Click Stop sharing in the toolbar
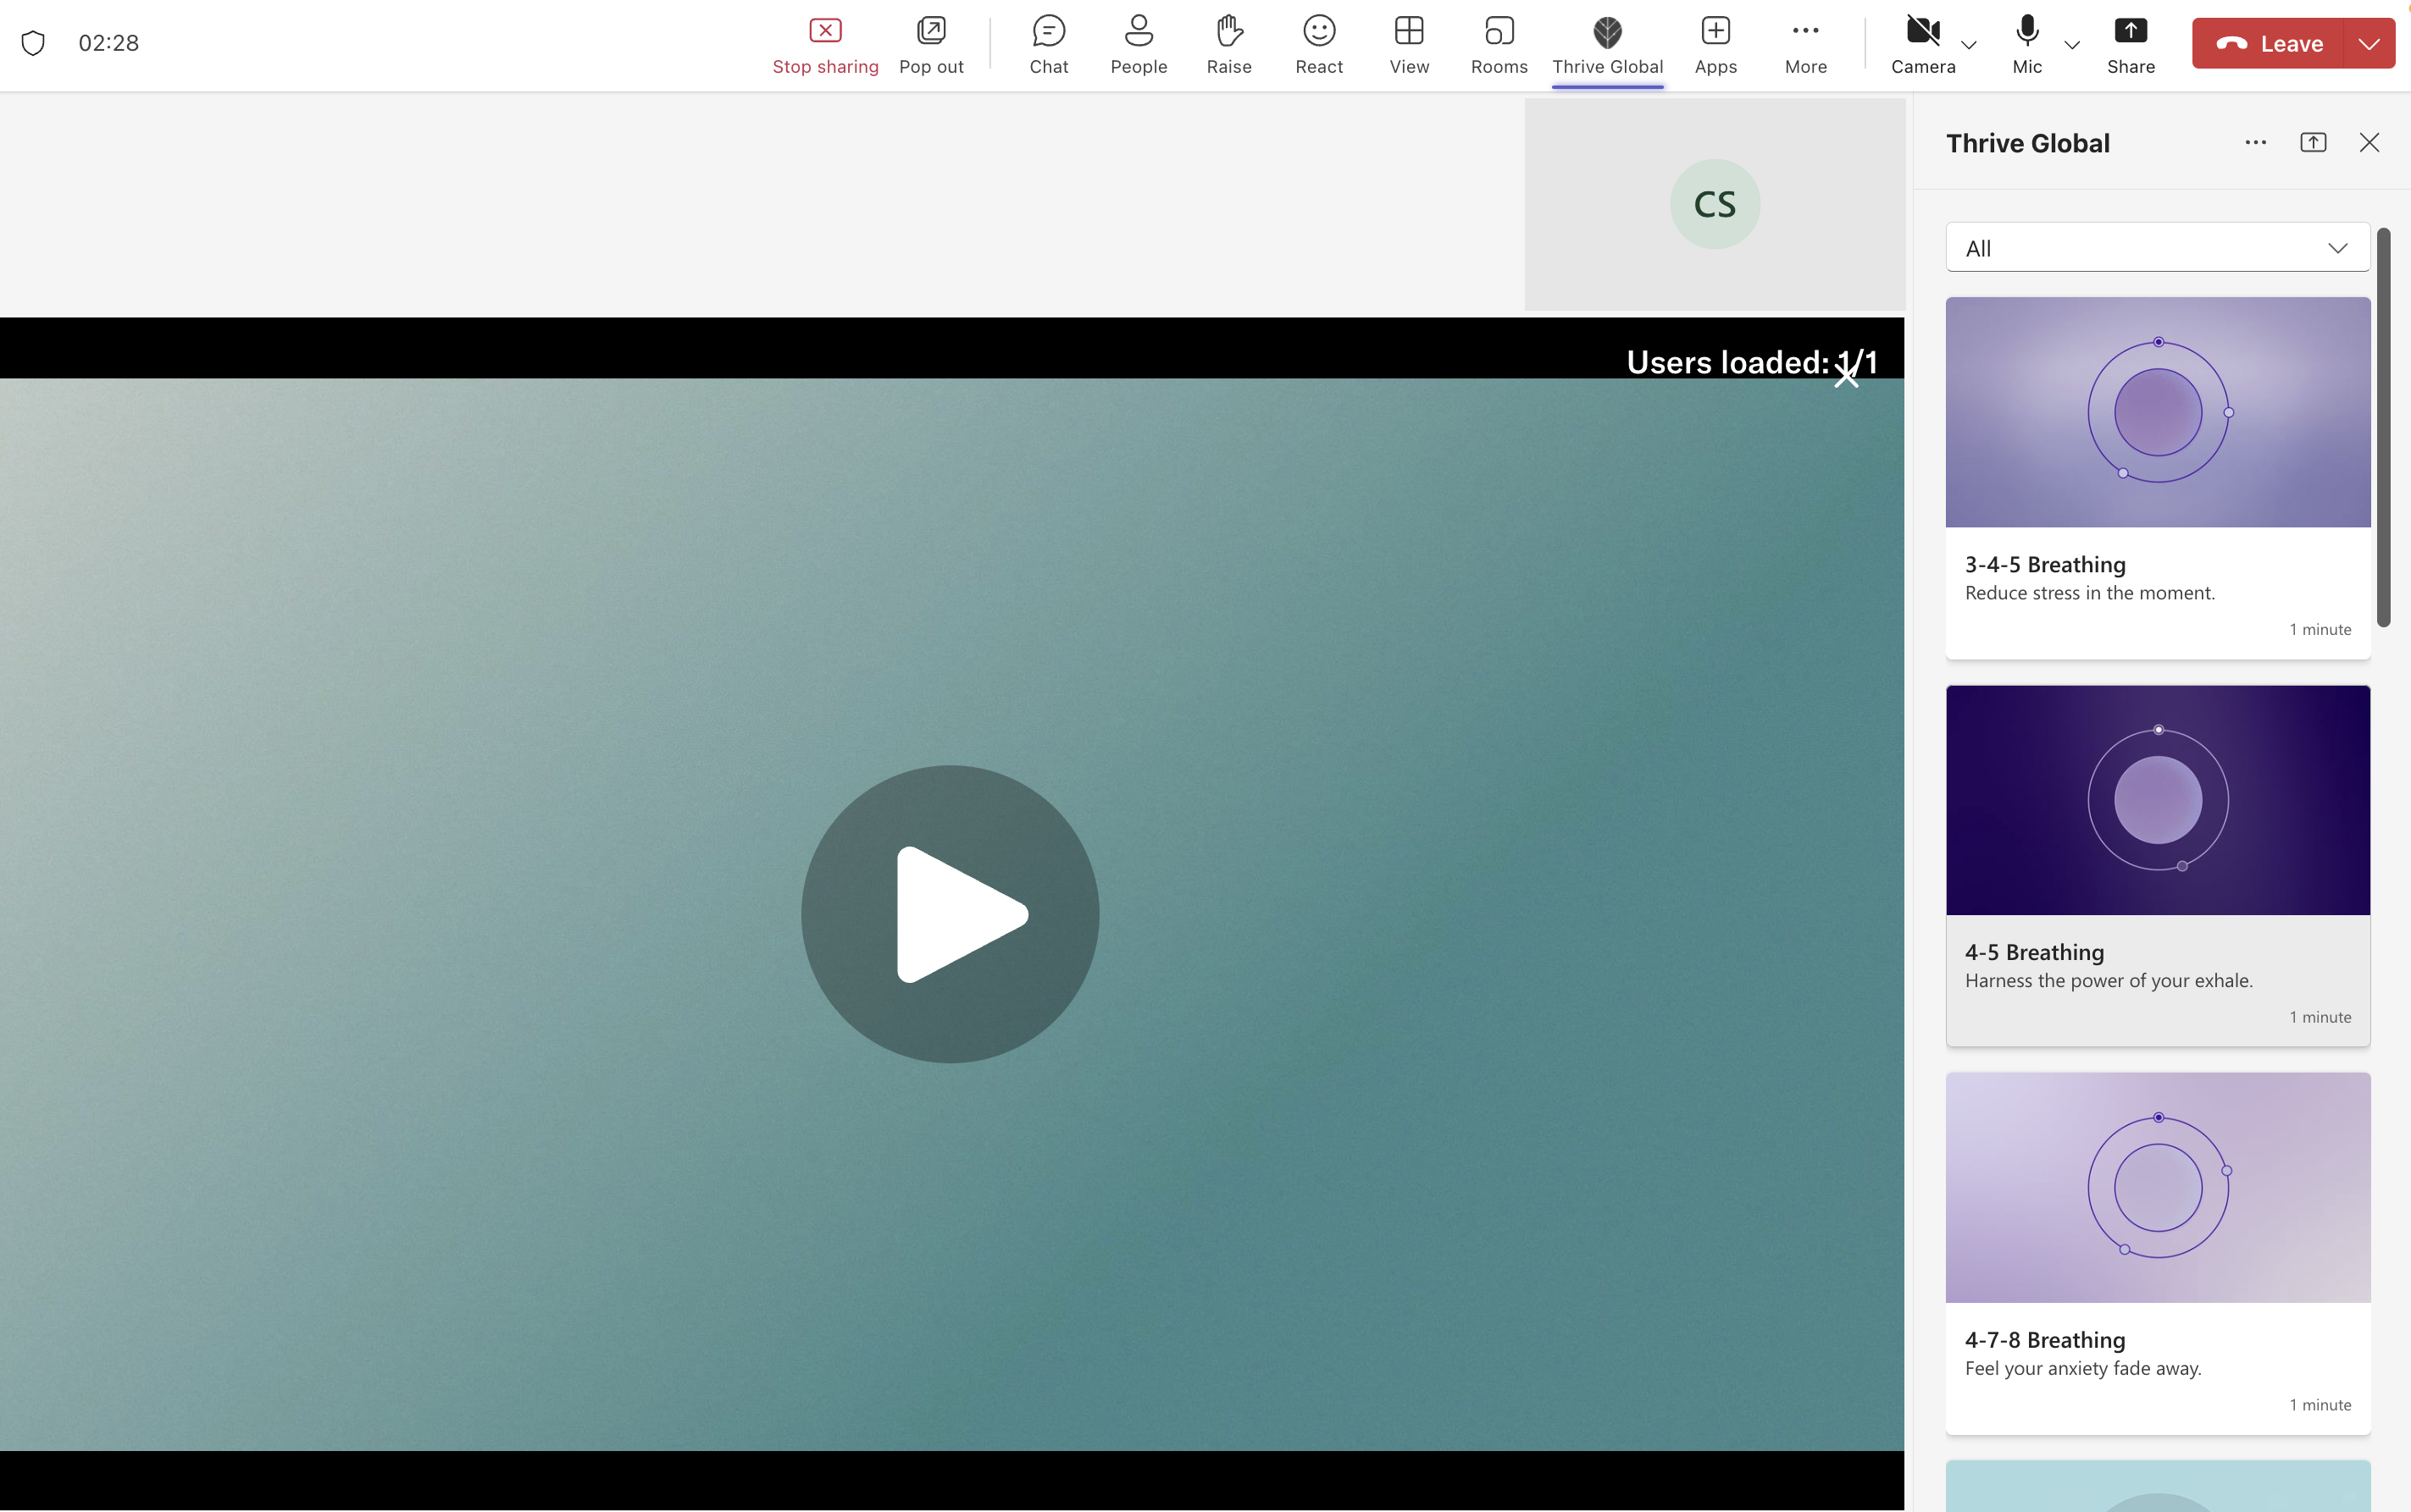Viewport: 2411px width, 1512px height. click(x=825, y=45)
